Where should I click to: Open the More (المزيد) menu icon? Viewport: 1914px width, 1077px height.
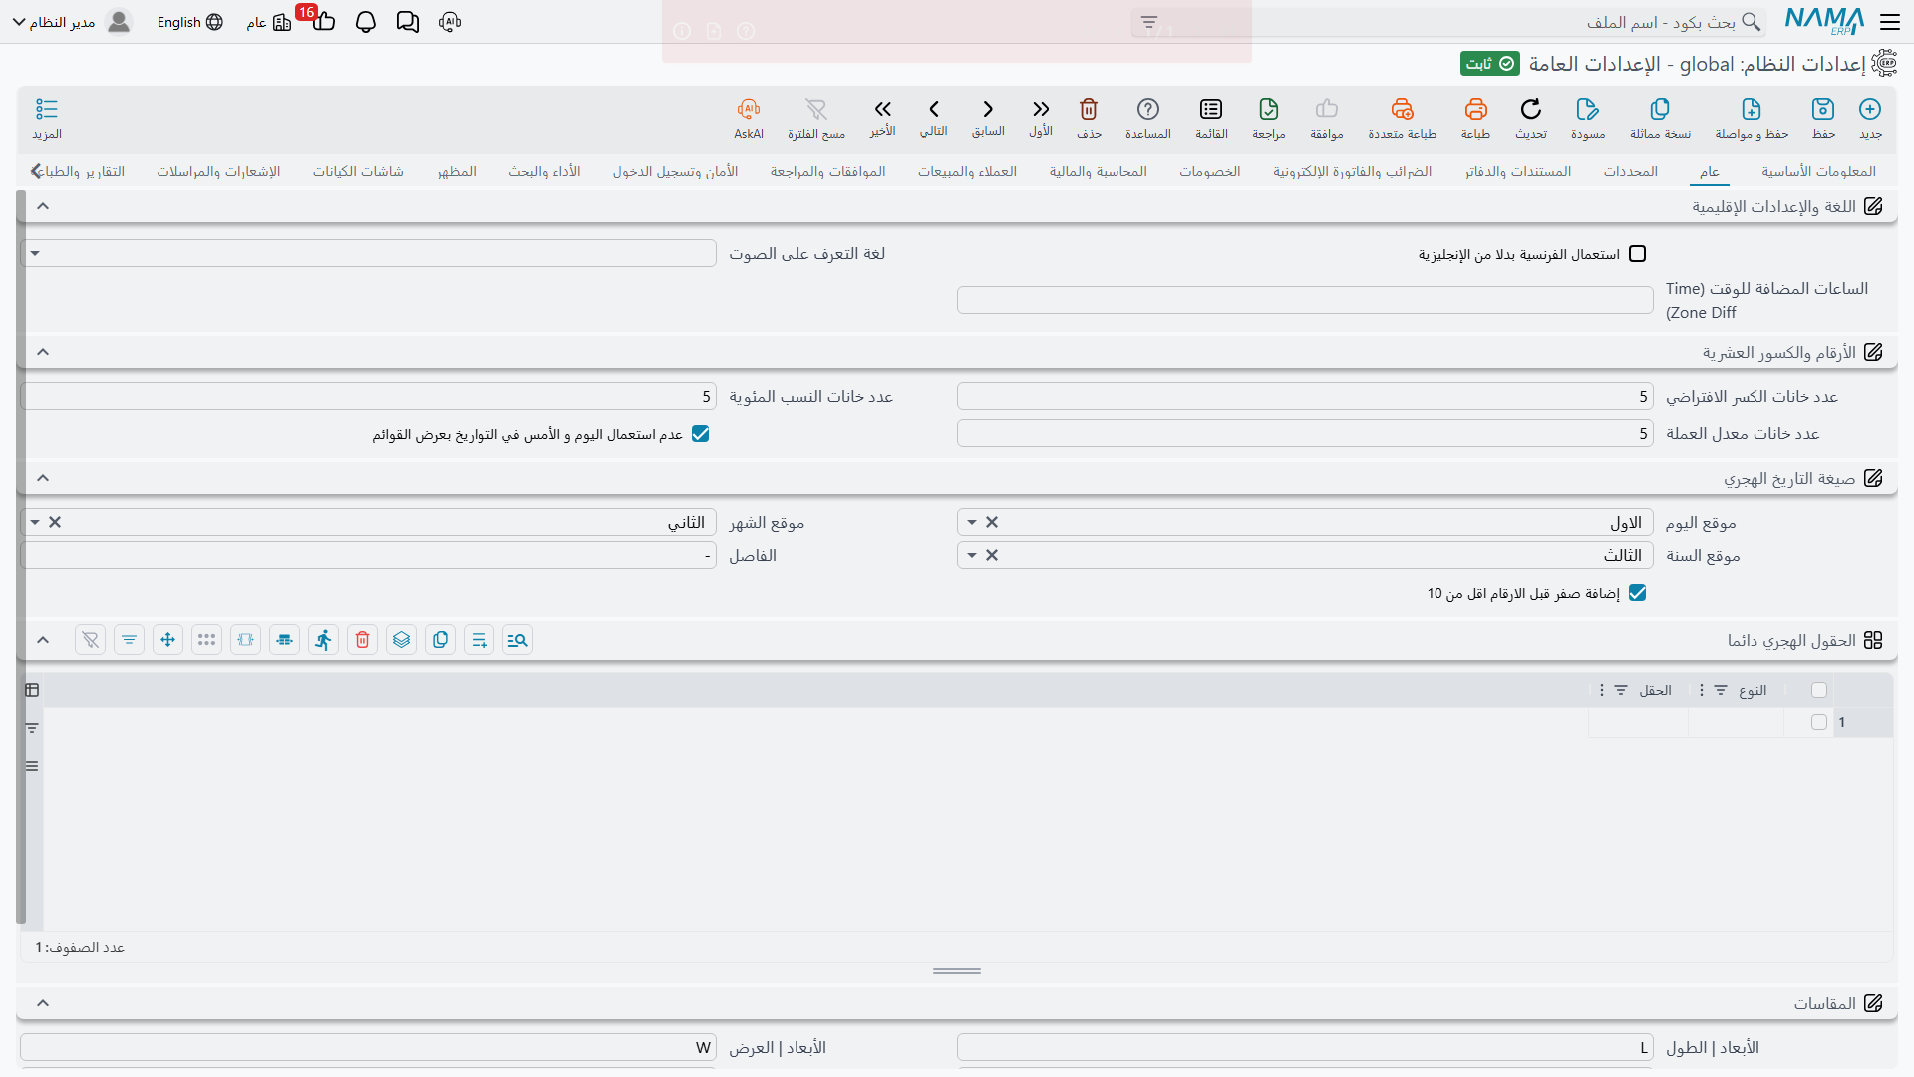pyautogui.click(x=47, y=109)
